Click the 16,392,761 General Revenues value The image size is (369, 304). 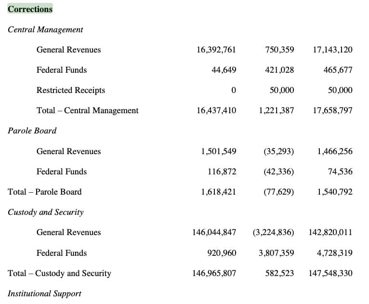click(216, 50)
